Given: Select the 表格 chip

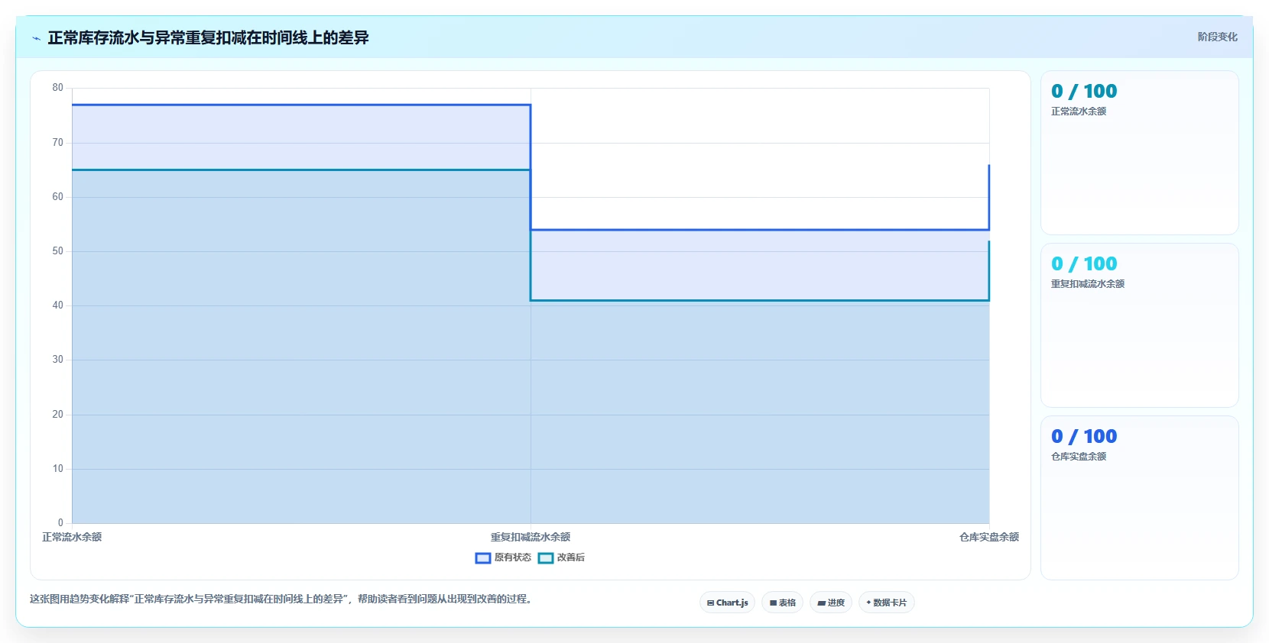Looking at the screenshot, I should tap(782, 603).
